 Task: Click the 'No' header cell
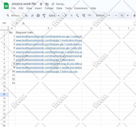click(x=12, y=32)
